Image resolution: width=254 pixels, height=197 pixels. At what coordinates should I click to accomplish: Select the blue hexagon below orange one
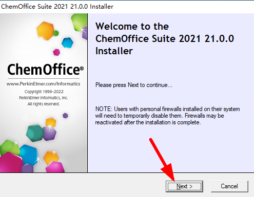click(x=67, y=43)
